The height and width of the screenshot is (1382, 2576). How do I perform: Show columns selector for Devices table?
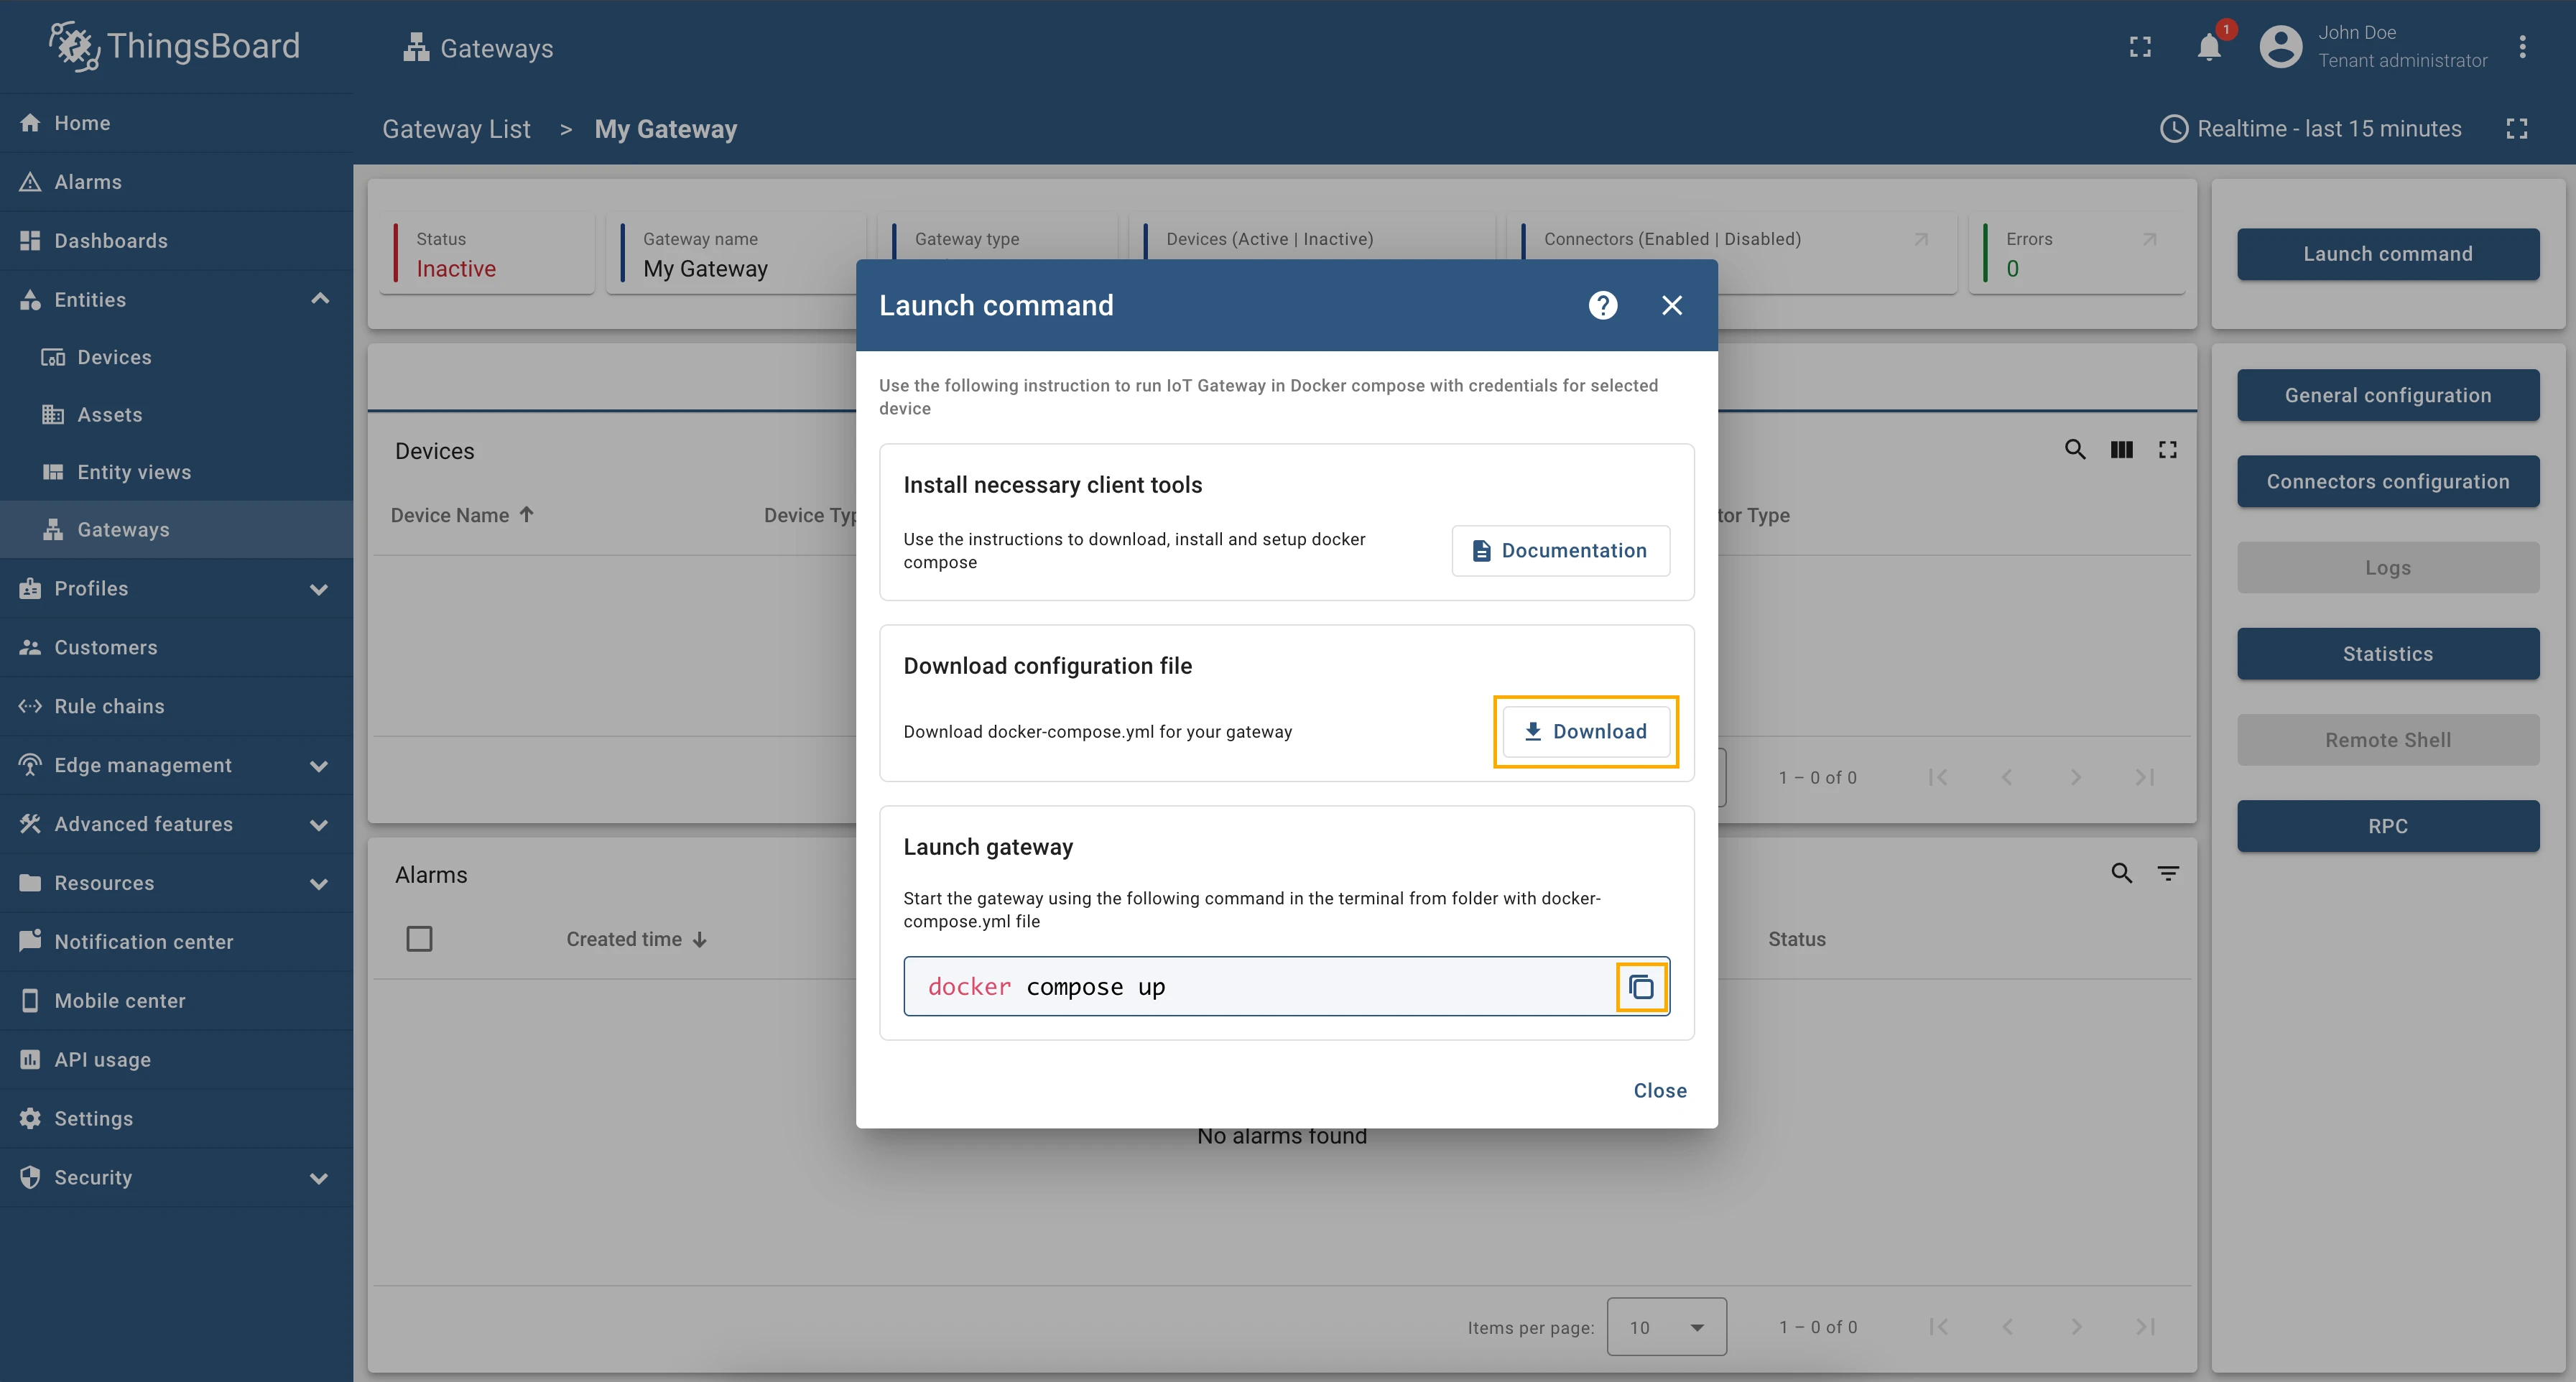(2121, 450)
